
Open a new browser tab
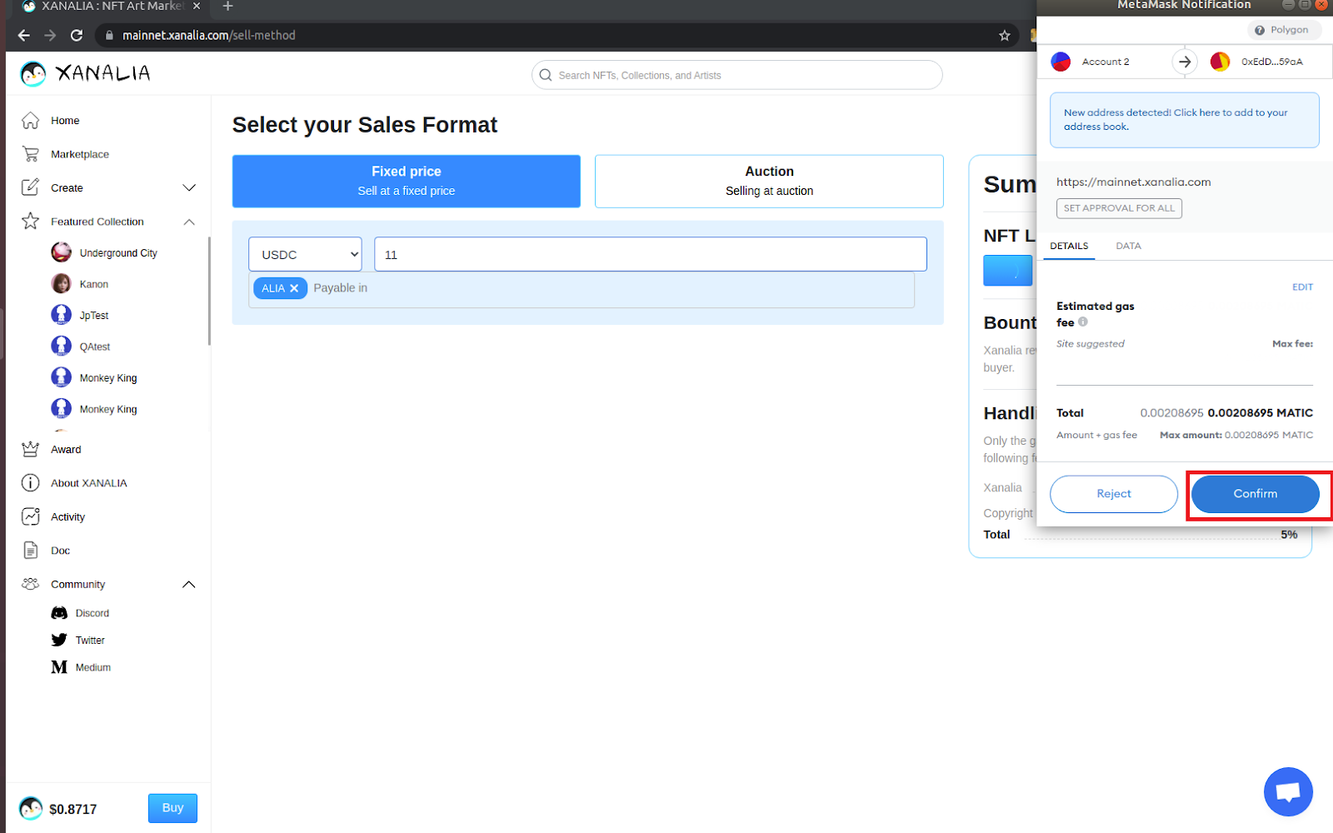click(x=227, y=7)
